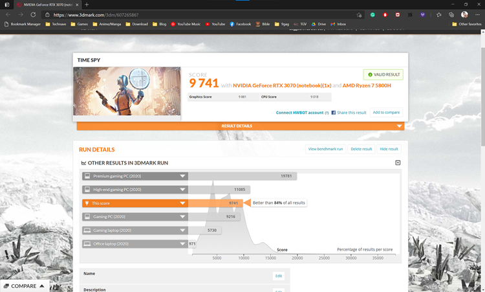Open the Blog bookmarks folder
The image size is (485, 292).
pos(159,24)
